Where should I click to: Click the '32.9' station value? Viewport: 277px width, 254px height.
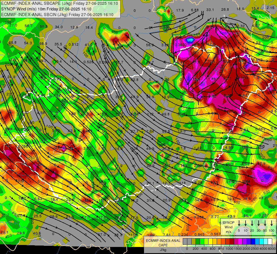click(151, 166)
